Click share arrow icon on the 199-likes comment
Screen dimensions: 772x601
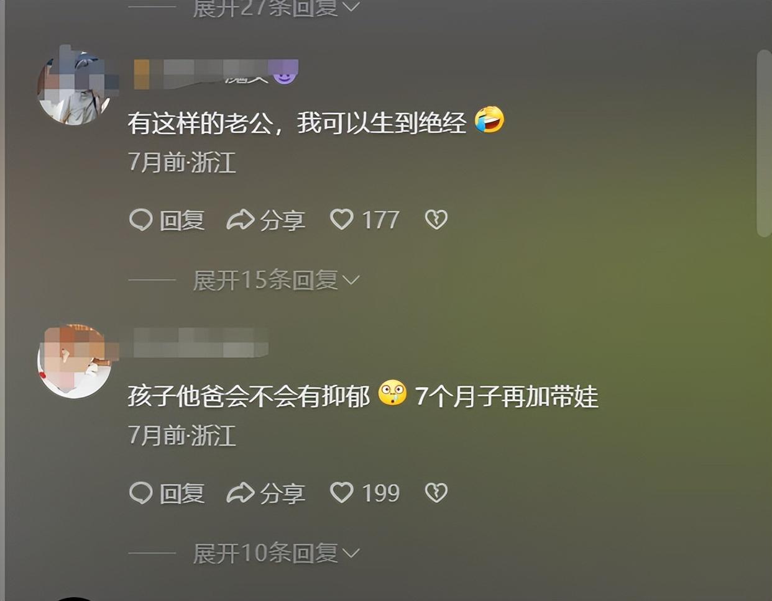click(x=240, y=493)
